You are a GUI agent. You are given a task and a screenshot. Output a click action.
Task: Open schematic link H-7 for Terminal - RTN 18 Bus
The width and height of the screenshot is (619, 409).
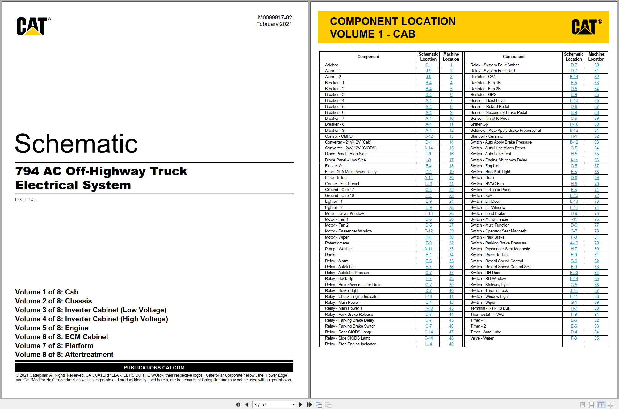coord(574,308)
